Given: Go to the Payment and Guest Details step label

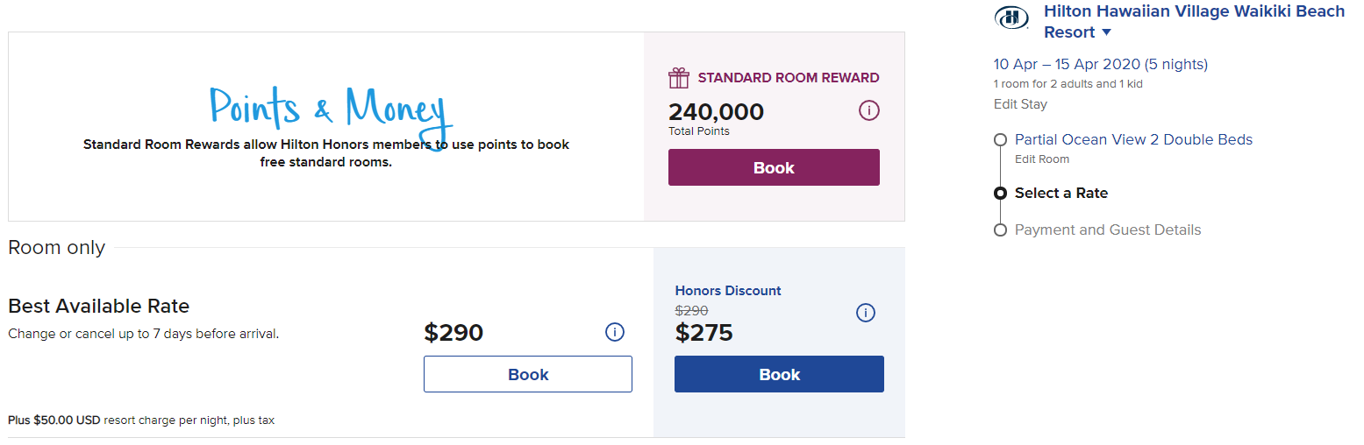Looking at the screenshot, I should point(1108,230).
